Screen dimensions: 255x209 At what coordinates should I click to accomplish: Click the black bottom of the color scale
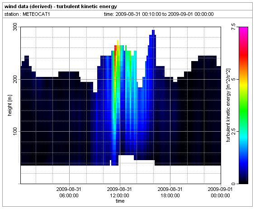243,180
